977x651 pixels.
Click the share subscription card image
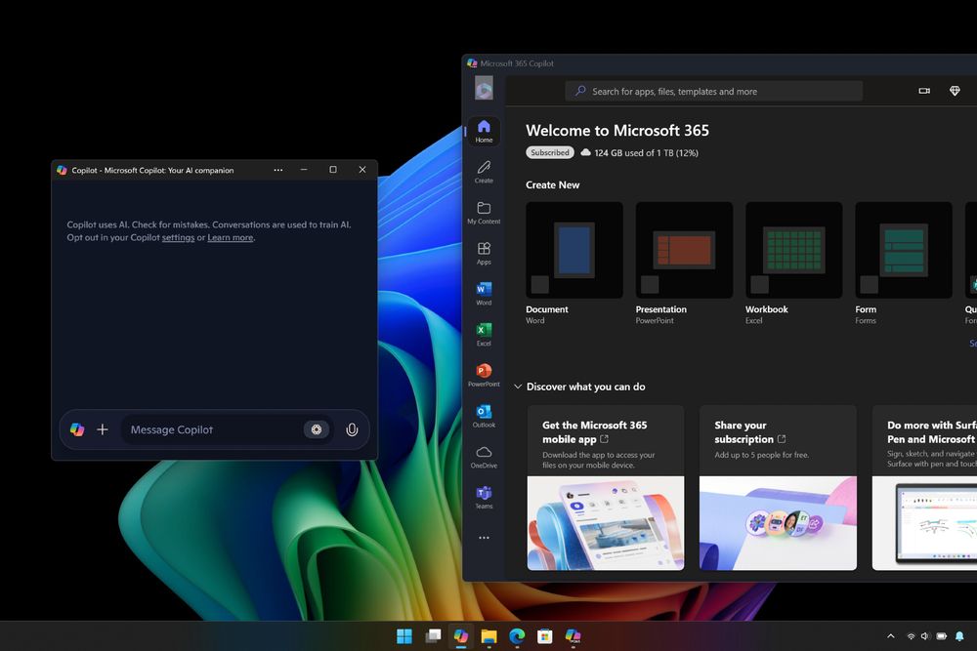[778, 523]
